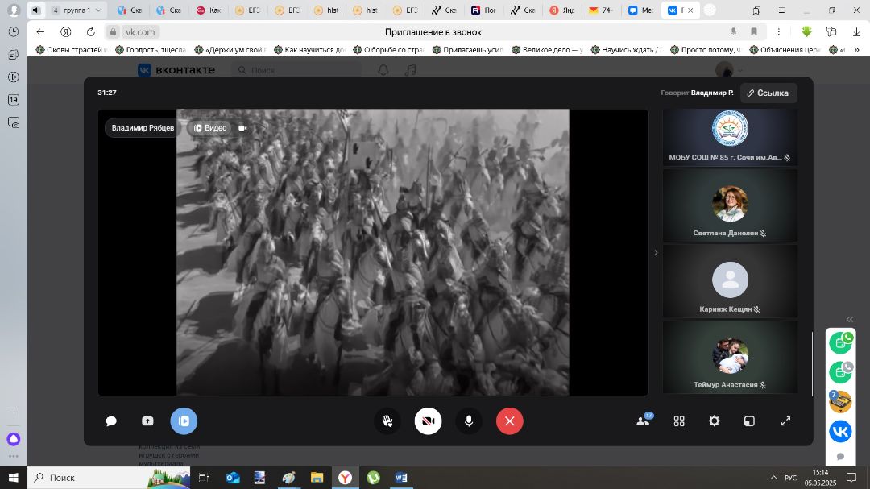
Task: Switch to the Пои tab
Action: tap(483, 10)
